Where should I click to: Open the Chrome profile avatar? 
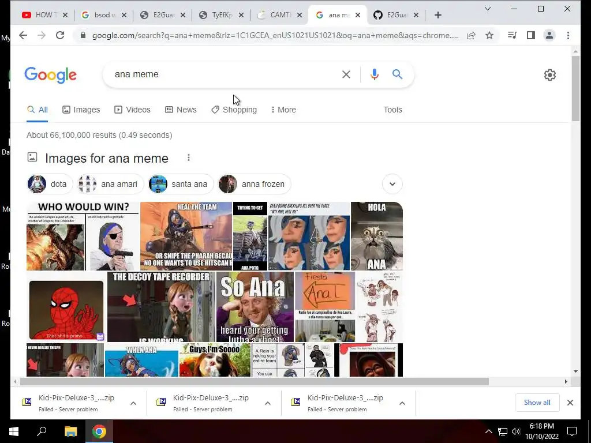coord(549,35)
